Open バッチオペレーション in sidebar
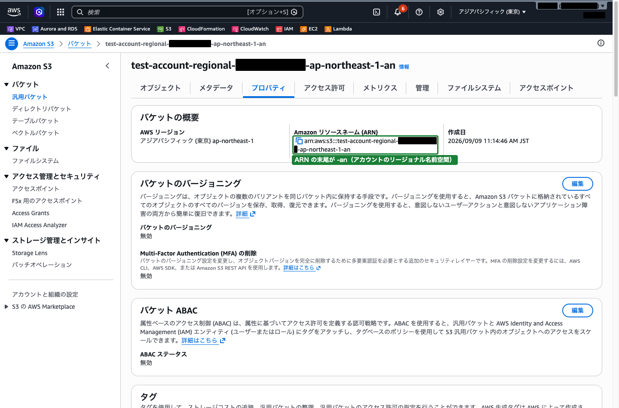Image resolution: width=619 pixels, height=408 pixels. point(42,265)
